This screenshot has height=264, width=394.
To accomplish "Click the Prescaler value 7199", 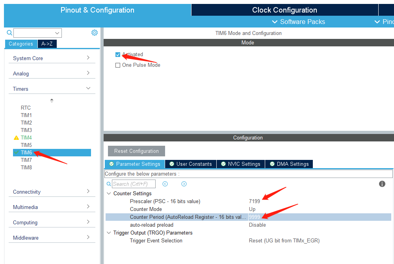I will (254, 201).
